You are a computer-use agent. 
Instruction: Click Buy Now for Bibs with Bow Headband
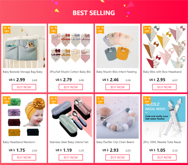164,87
